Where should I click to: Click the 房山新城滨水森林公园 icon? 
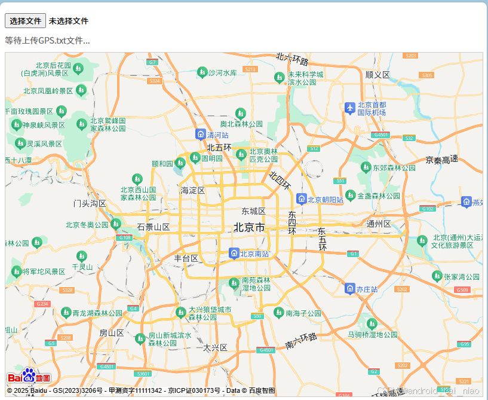click(140, 339)
